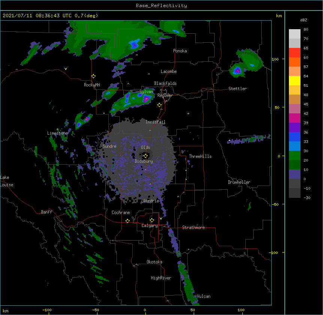Click the Lake Louise label
Screen dimensions: 323x315
pyautogui.click(x=7, y=181)
